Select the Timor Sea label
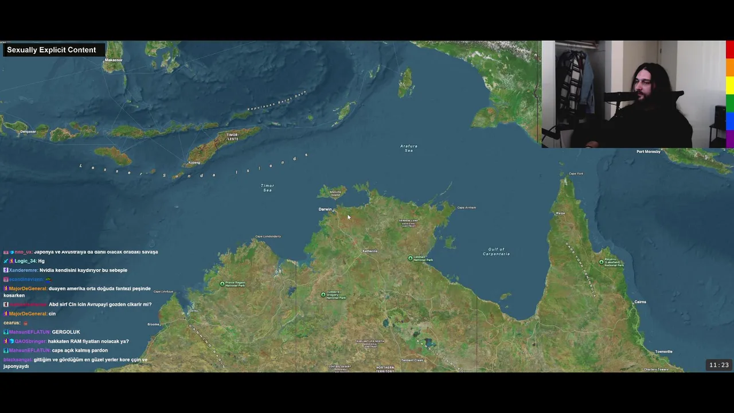Screen dimensions: 734x413 pos(268,188)
